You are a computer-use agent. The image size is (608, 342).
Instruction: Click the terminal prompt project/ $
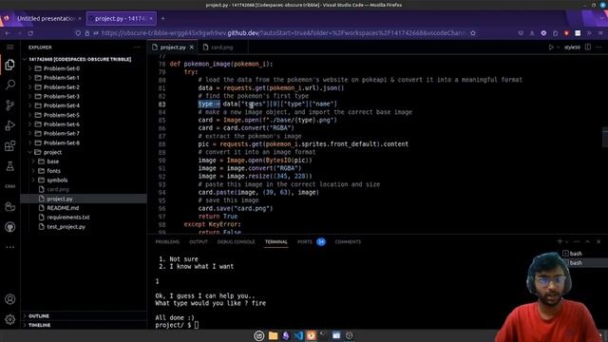(173, 325)
